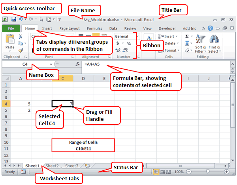Switch to Normal view in status bar

coord(156,172)
